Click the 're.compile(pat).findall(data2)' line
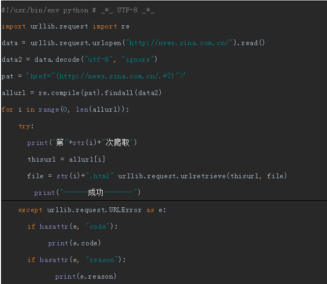327x284 pixels. [82, 93]
